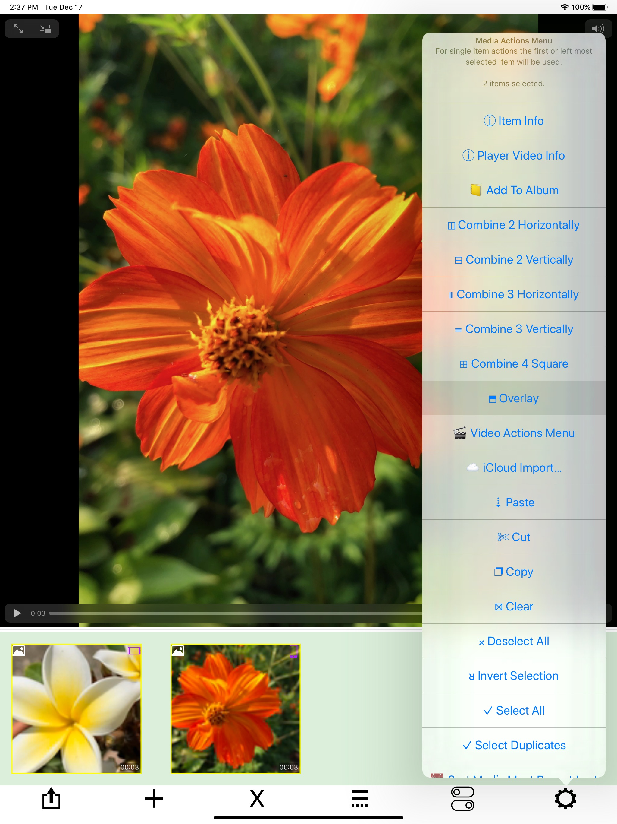
Task: Tap the fullscreen expand arrows icon
Action: coord(18,29)
